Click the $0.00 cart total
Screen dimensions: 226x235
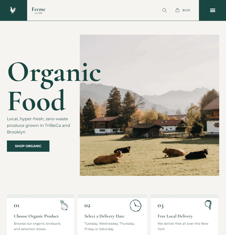point(186,10)
